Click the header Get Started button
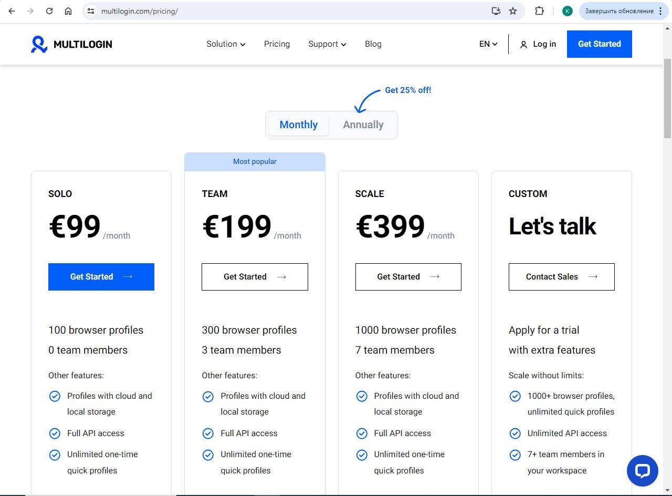672x496 pixels. [x=600, y=44]
